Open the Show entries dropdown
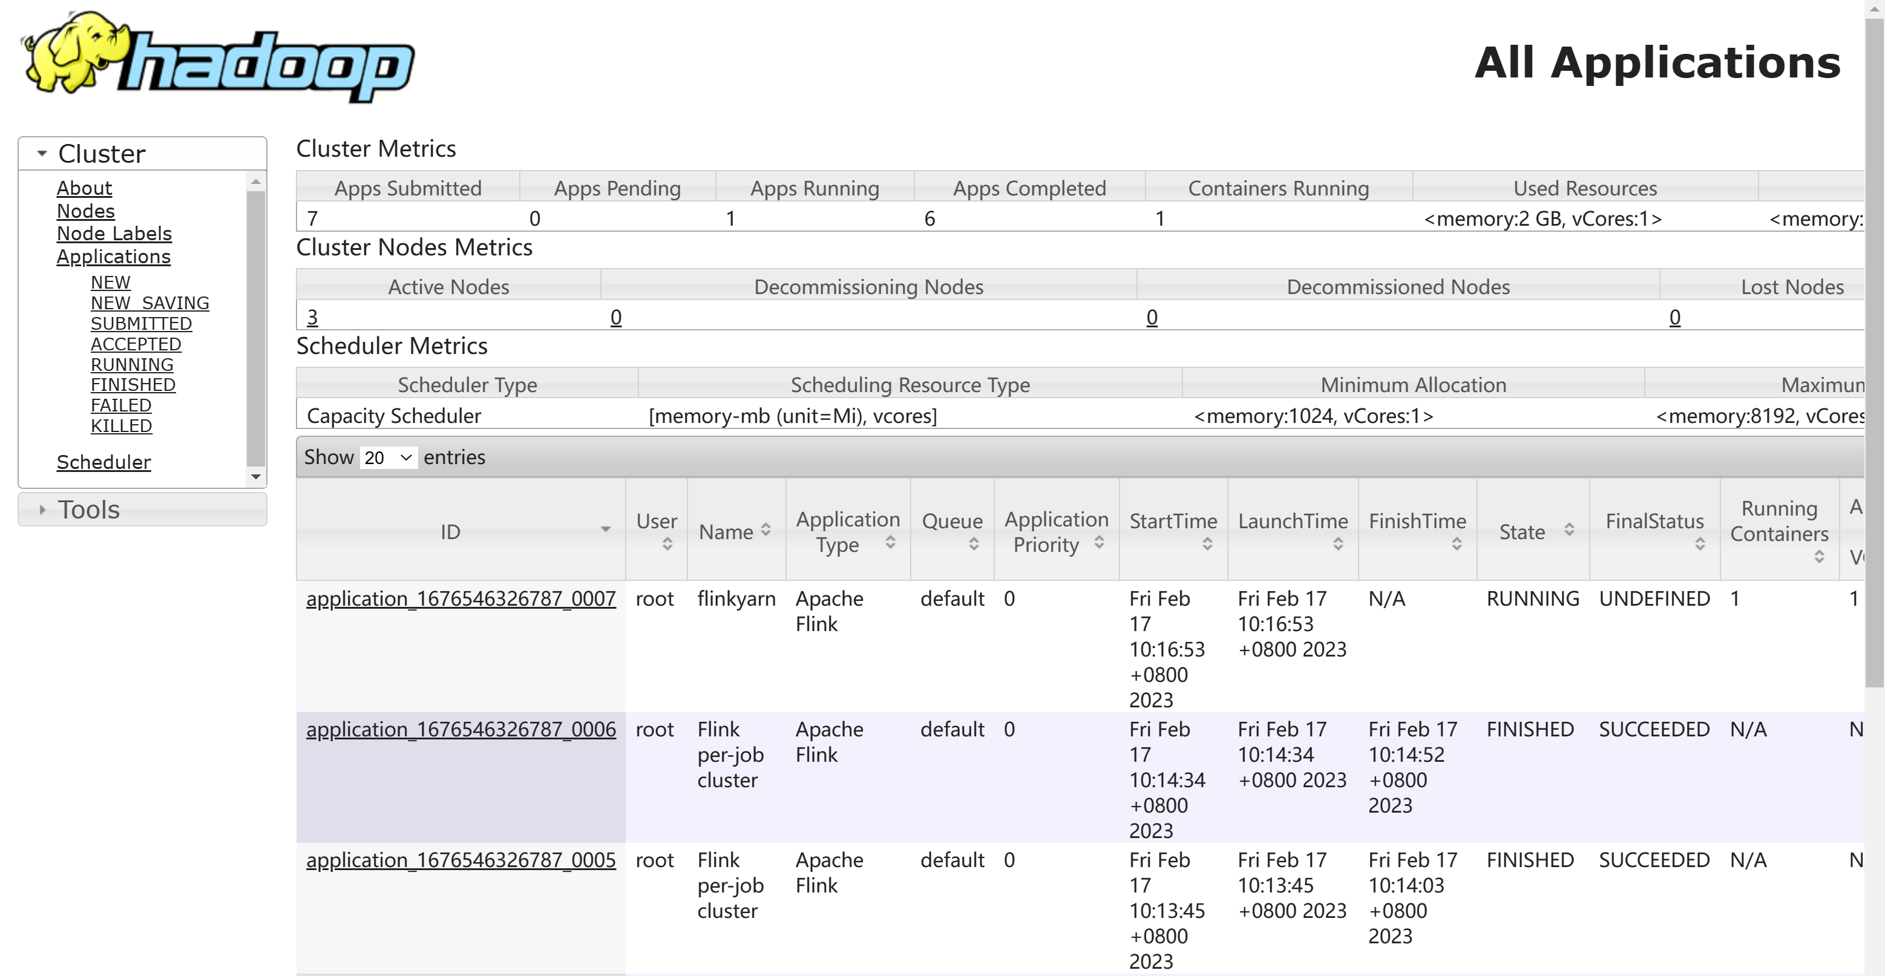Image resolution: width=1885 pixels, height=976 pixels. [388, 458]
